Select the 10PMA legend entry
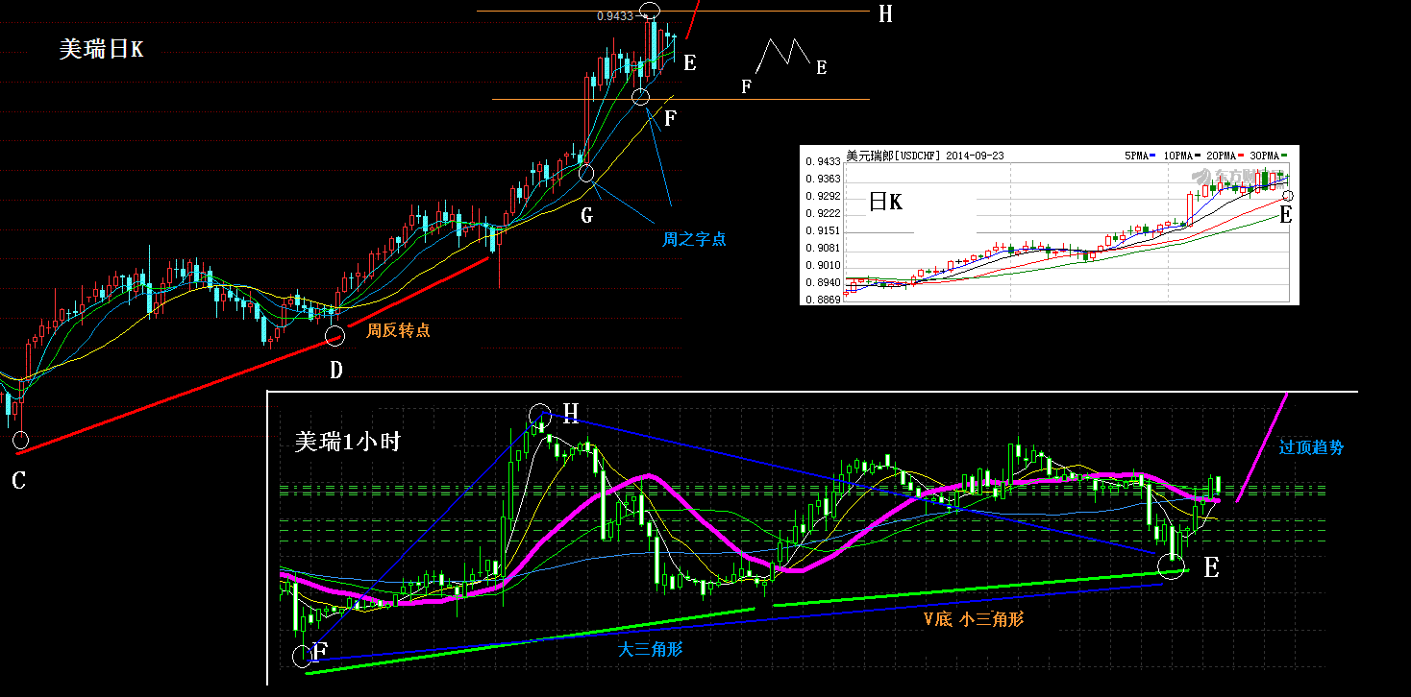 (1180, 156)
